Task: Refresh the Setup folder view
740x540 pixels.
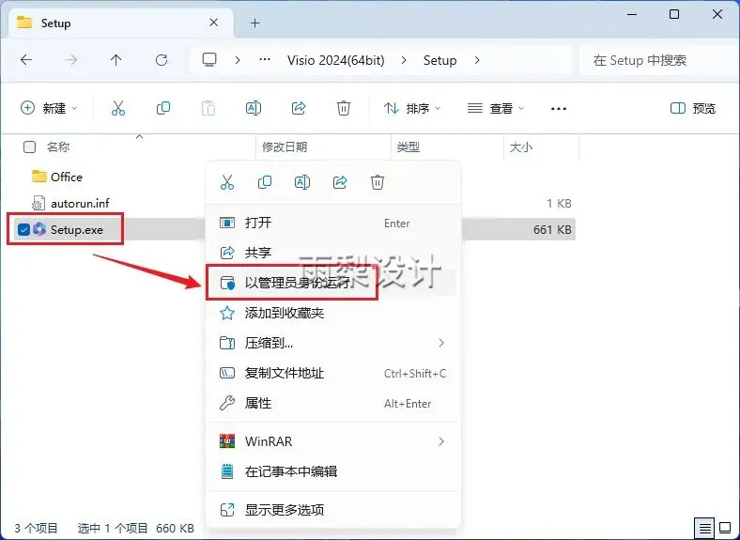Action: pos(162,60)
